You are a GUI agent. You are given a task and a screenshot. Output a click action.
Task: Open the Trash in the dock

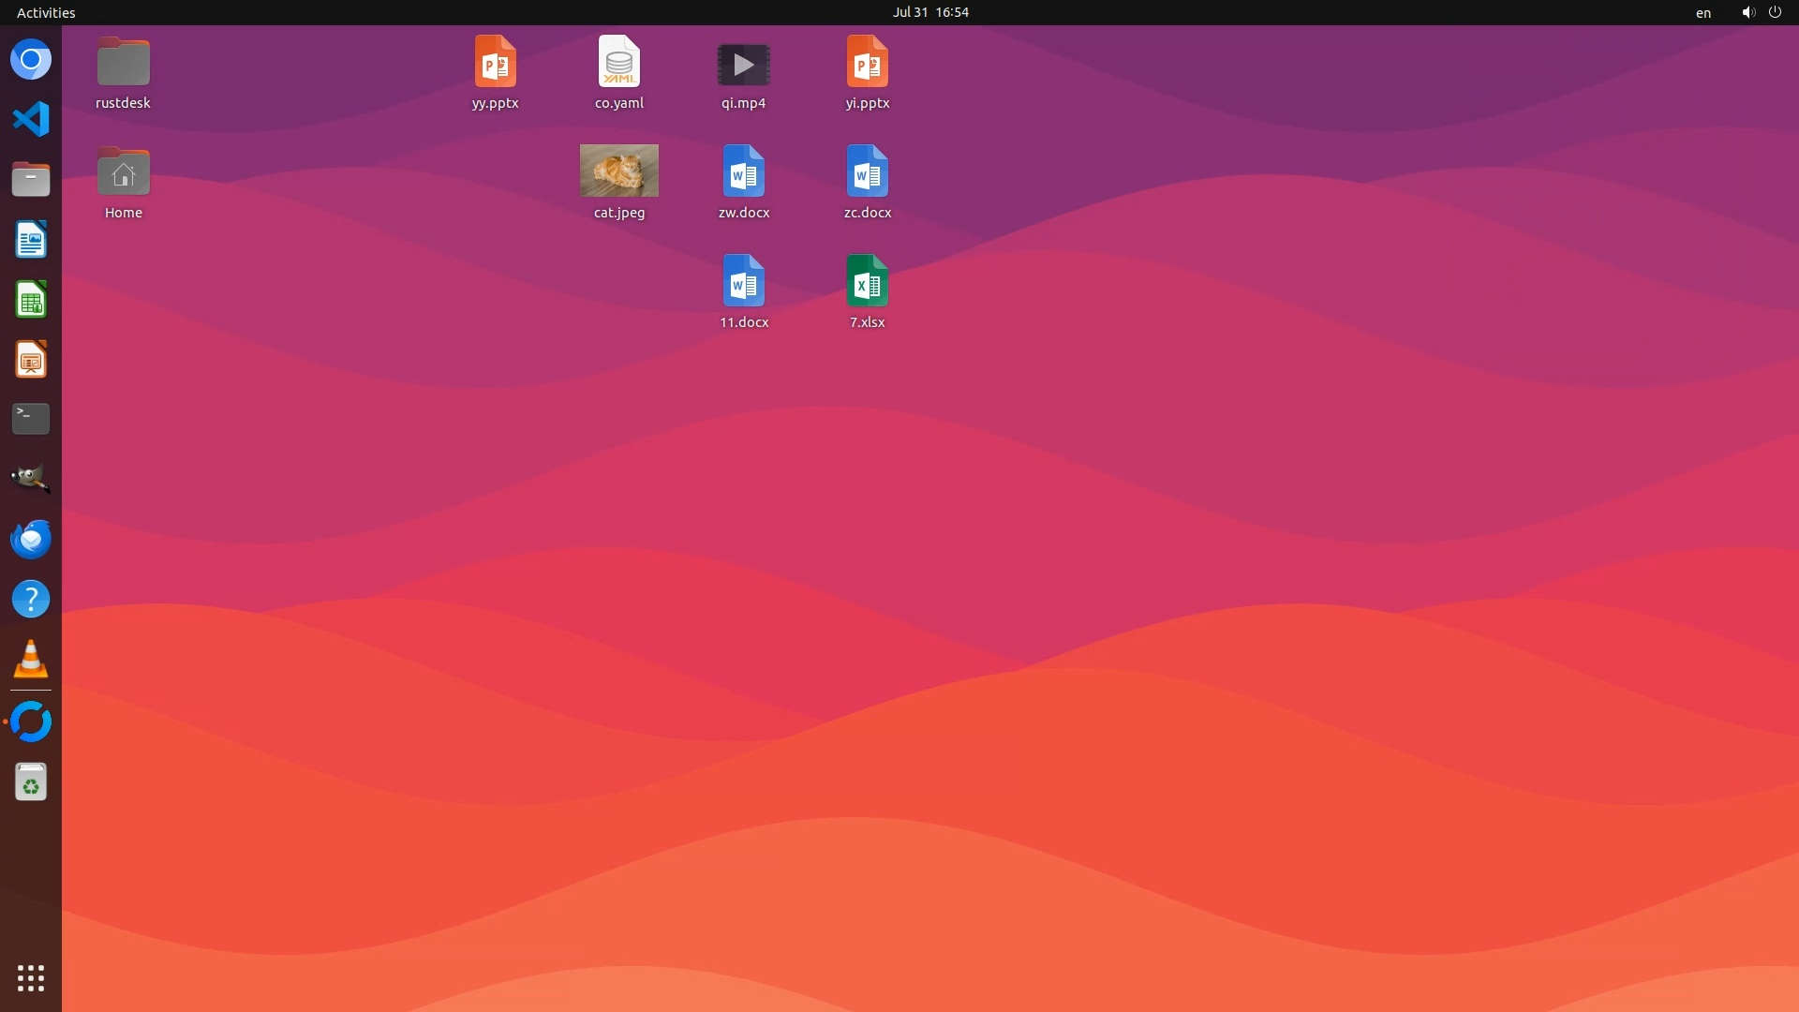pos(31,781)
